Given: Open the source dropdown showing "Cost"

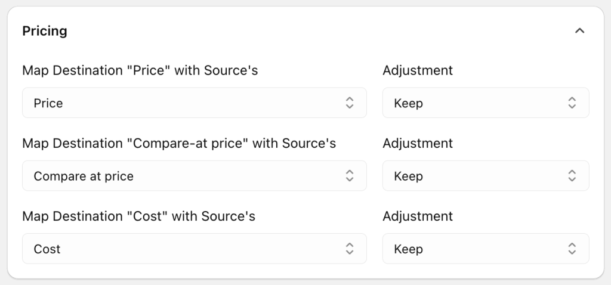Looking at the screenshot, I should [185, 249].
